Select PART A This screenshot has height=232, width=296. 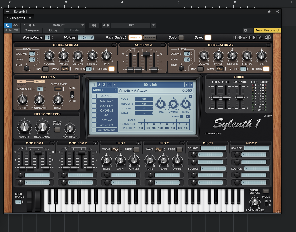tap(135, 37)
